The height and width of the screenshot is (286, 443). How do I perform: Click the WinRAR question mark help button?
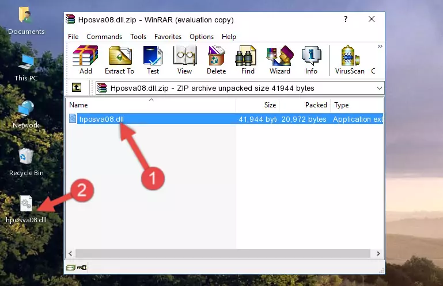click(346, 19)
